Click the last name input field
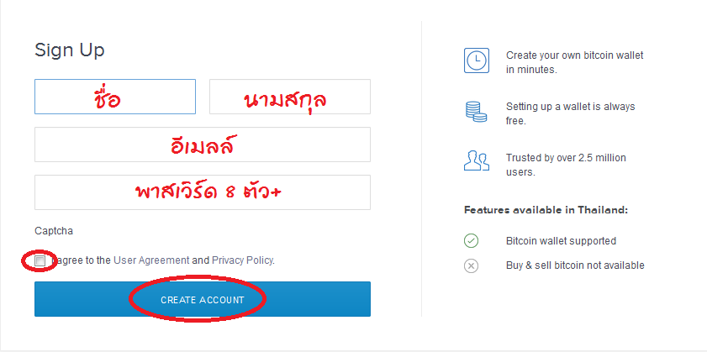The image size is (707, 352). [x=290, y=97]
